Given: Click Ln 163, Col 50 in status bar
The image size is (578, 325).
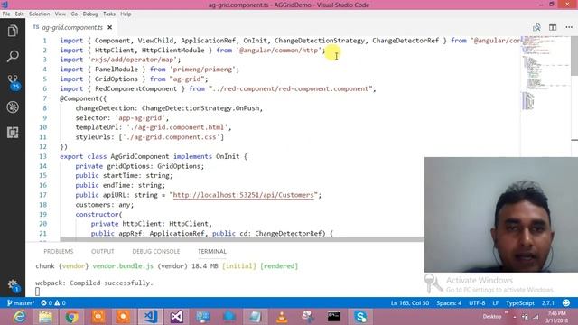Looking at the screenshot, I should 409,303.
